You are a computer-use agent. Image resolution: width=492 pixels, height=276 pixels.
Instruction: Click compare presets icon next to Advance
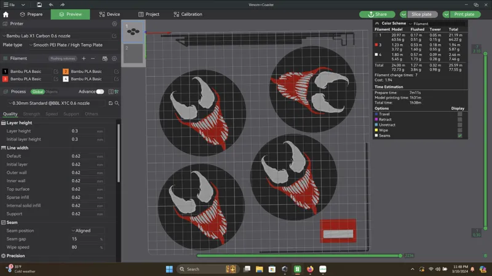click(117, 91)
